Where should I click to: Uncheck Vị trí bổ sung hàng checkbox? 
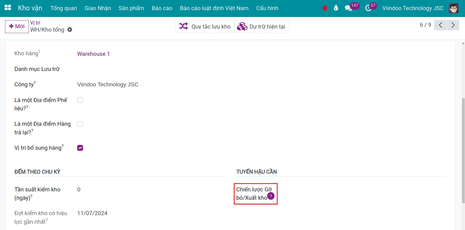[80, 148]
